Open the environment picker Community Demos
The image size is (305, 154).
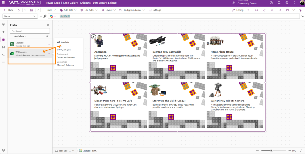click(245, 2)
